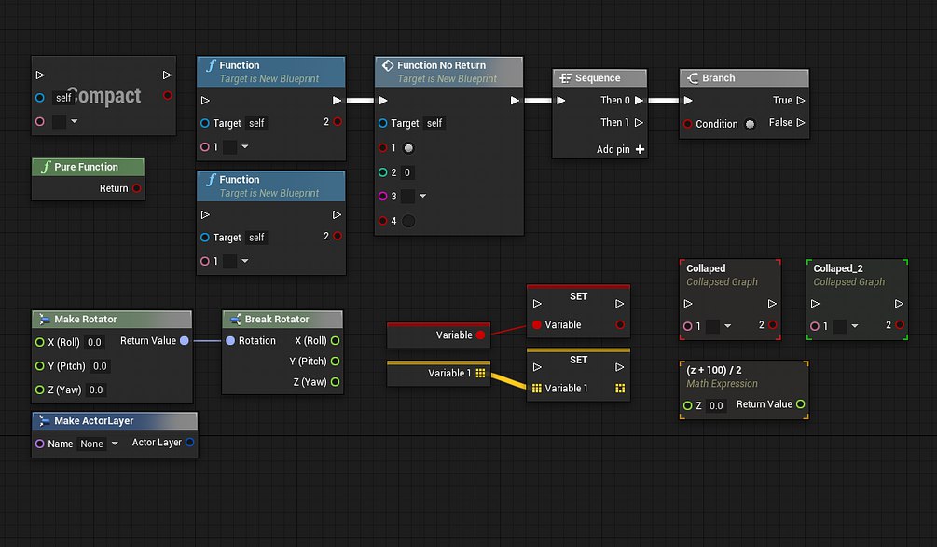
Task: Click the SET Variable 1 array input pin
Action: click(537, 389)
